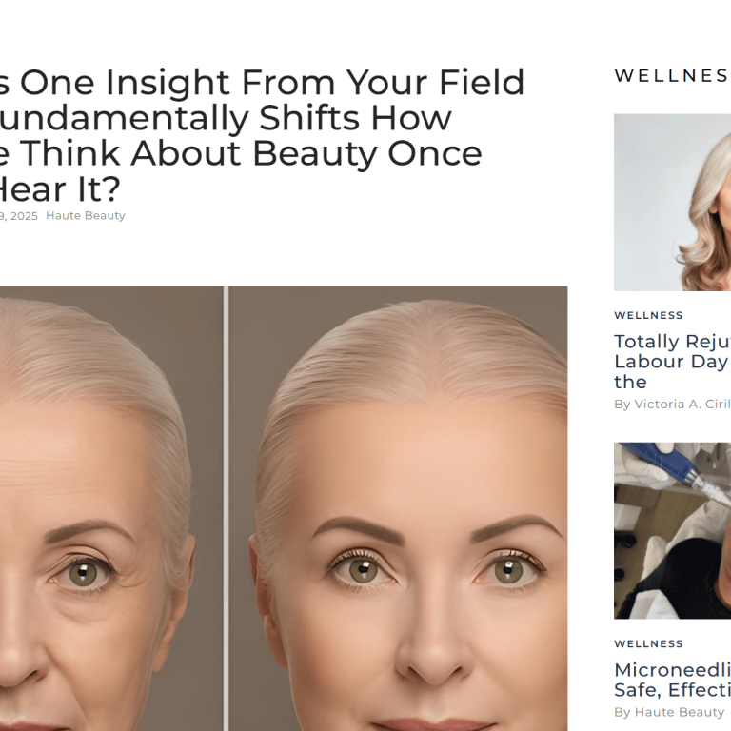Click the Wellness tag above the Labour Day article
731x731 pixels.
coord(648,315)
